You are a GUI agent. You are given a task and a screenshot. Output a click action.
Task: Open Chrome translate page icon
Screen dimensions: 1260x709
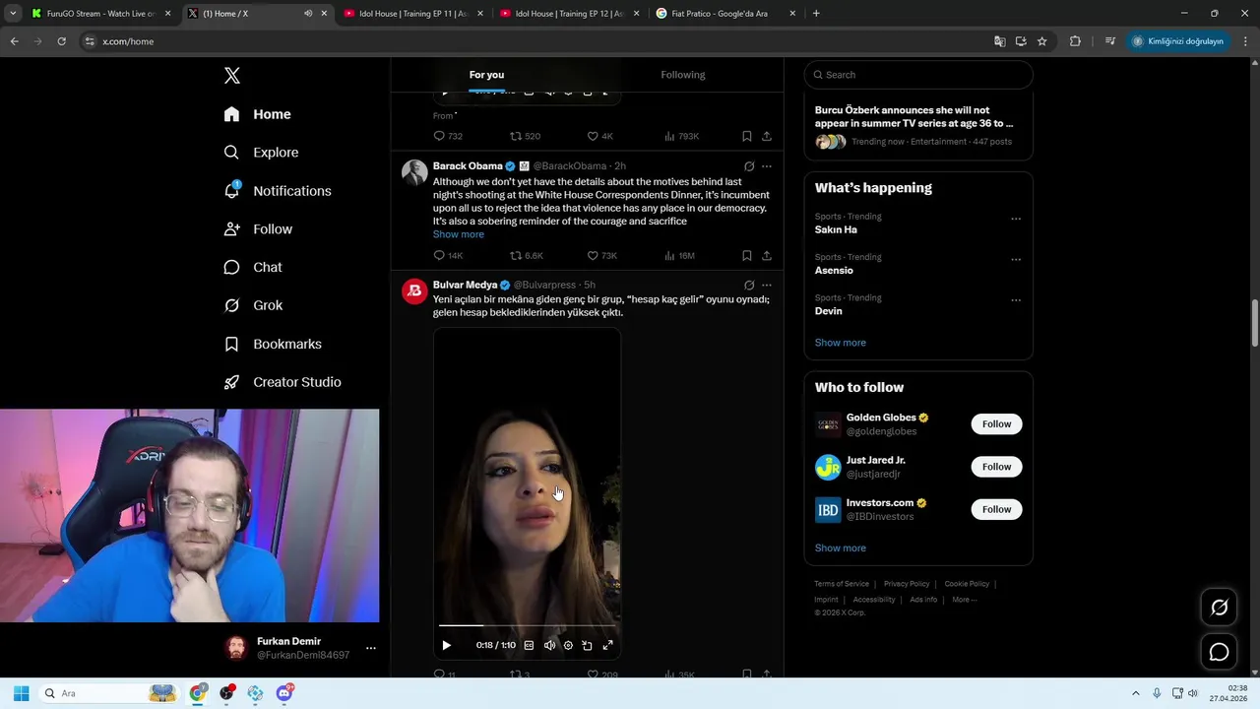point(1000,41)
